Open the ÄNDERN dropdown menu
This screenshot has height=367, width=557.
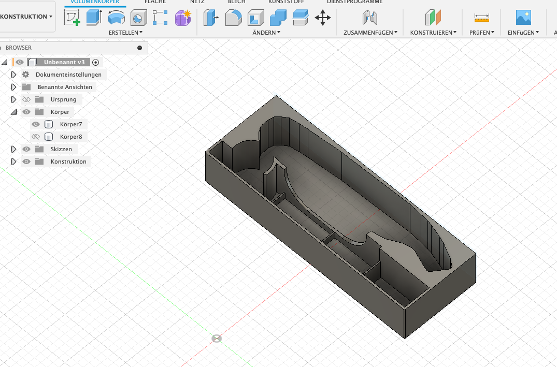pyautogui.click(x=266, y=33)
